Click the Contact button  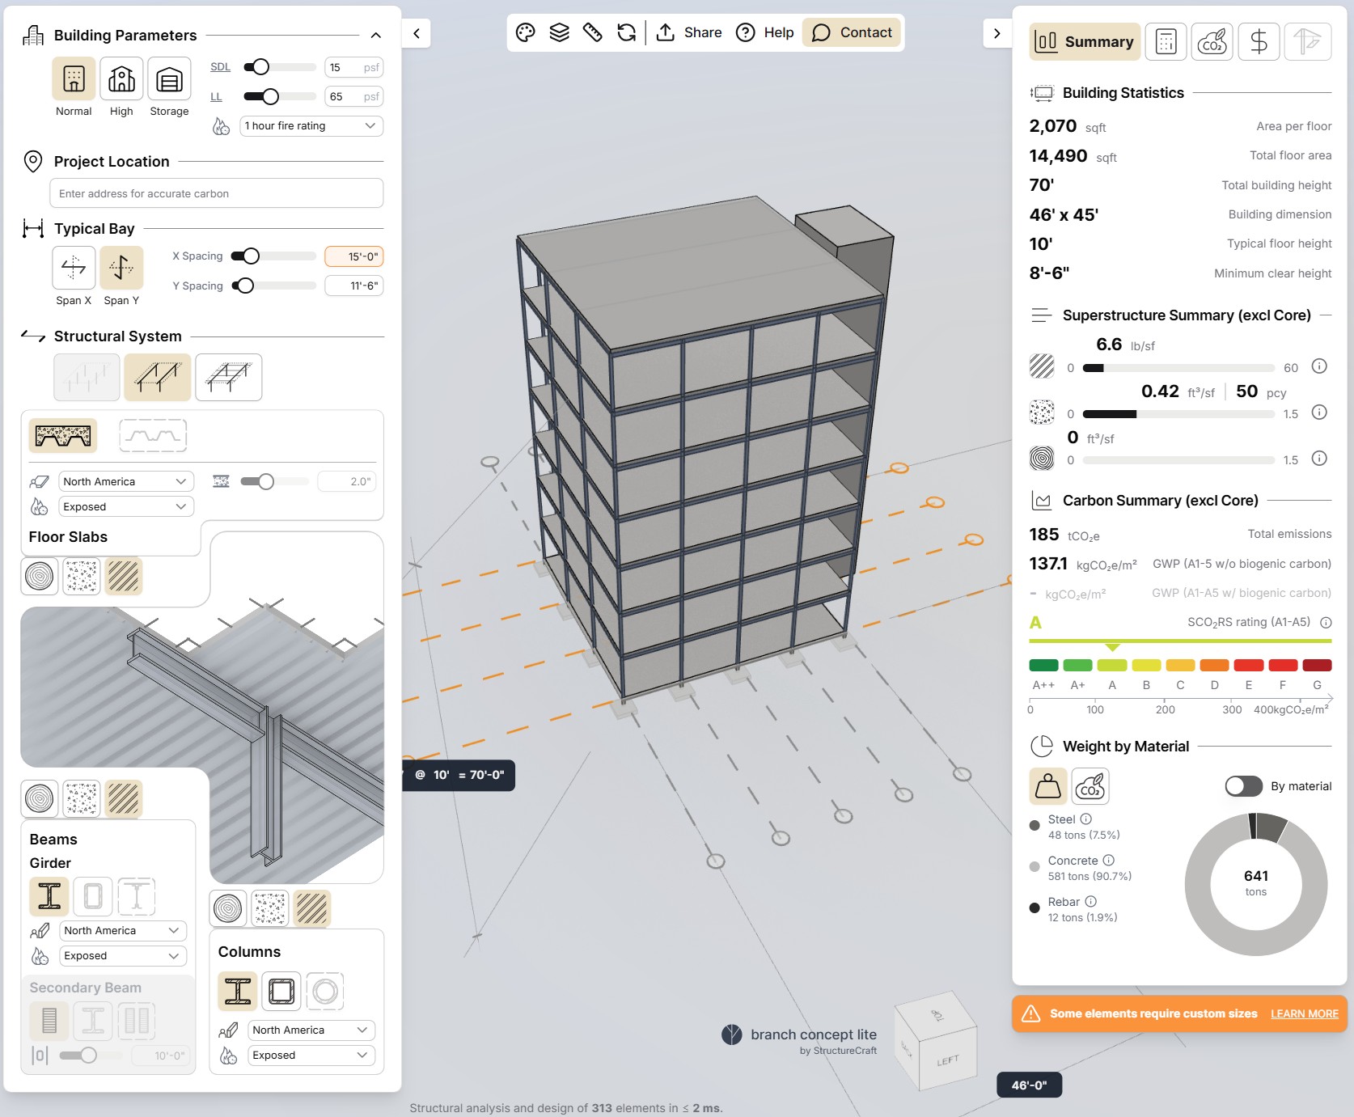coord(852,32)
